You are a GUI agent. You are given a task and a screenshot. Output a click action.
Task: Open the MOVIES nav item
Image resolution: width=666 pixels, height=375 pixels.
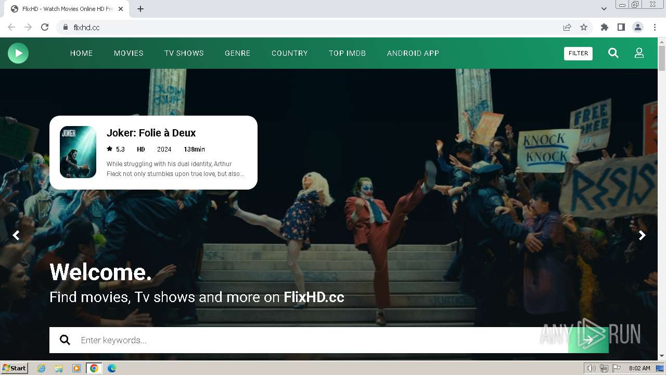(129, 53)
